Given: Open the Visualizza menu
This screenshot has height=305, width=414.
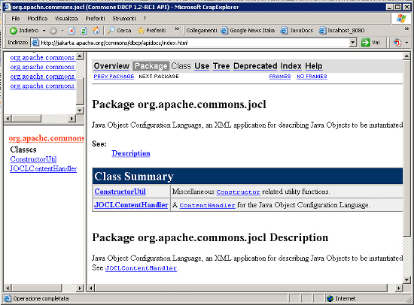Looking at the screenshot, I should coord(66,19).
